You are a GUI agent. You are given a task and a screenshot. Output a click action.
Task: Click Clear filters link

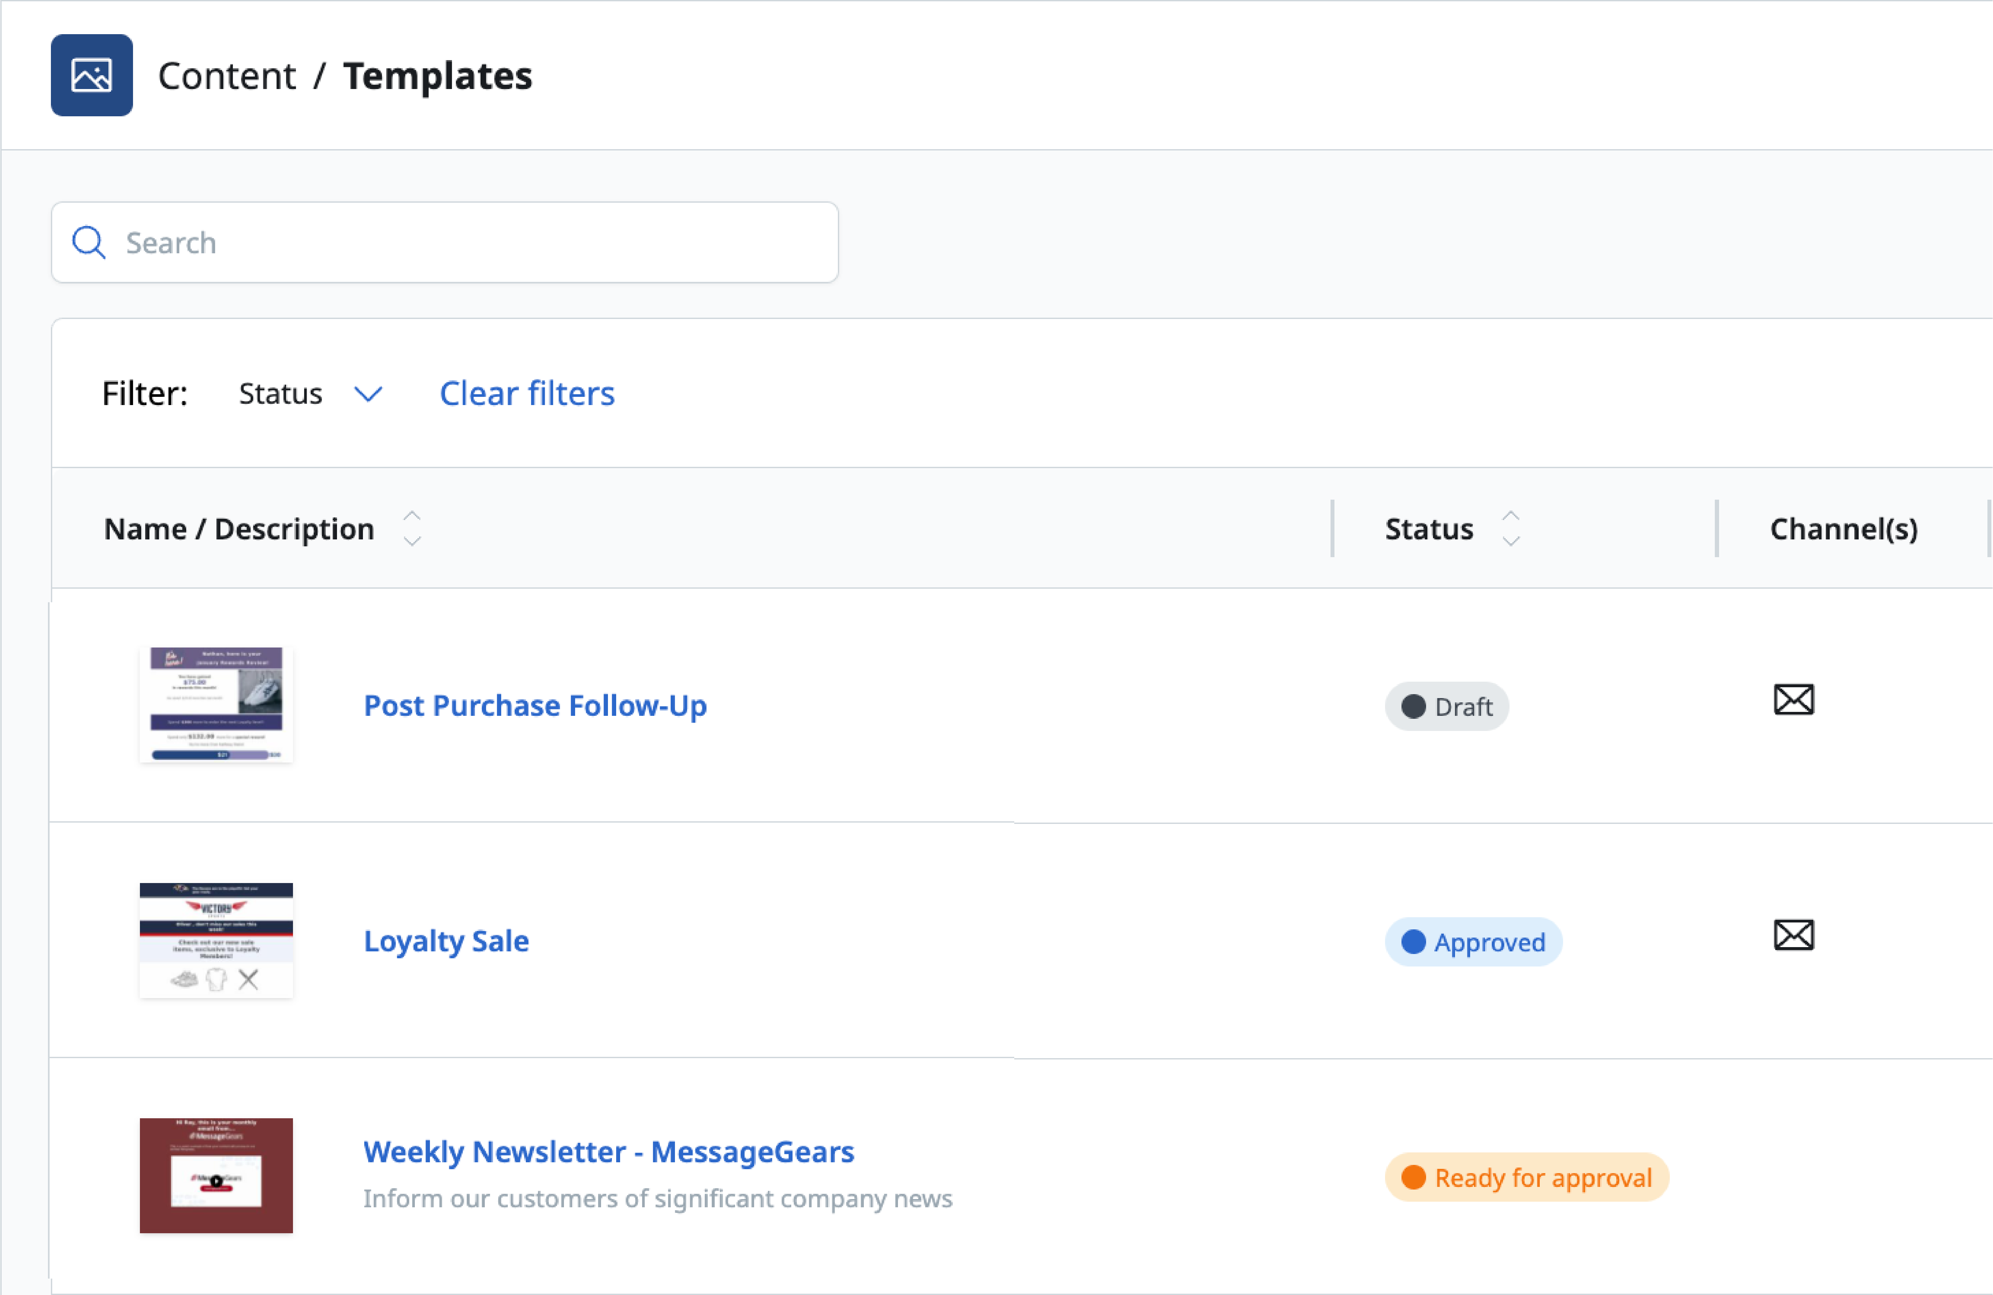click(x=527, y=394)
